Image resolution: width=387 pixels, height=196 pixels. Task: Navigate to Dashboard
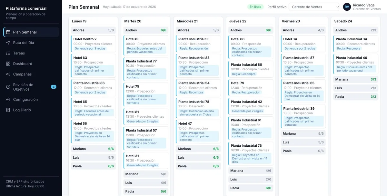pyautogui.click(x=31, y=64)
